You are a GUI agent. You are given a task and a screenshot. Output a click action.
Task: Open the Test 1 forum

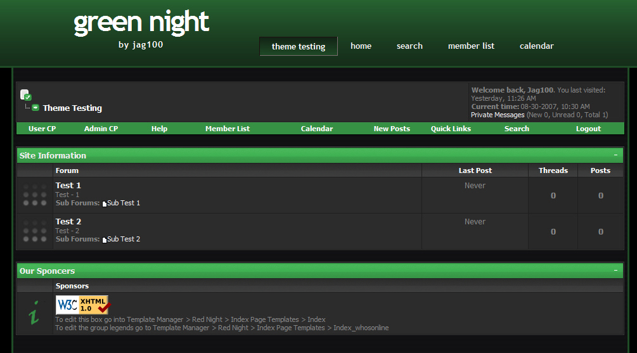[68, 185]
